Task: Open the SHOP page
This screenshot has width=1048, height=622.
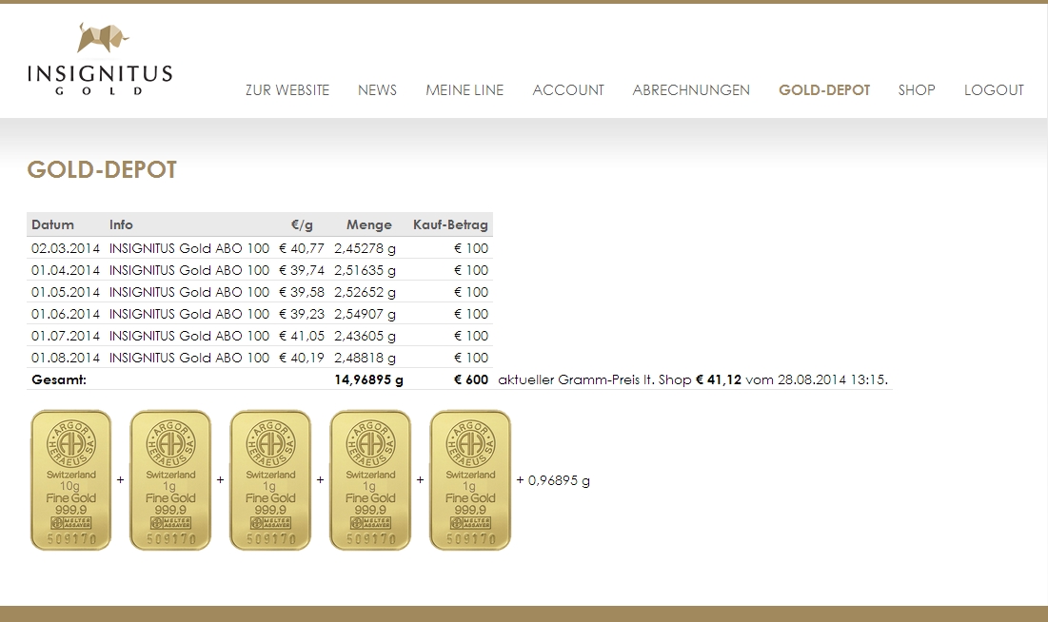Action: tap(917, 90)
